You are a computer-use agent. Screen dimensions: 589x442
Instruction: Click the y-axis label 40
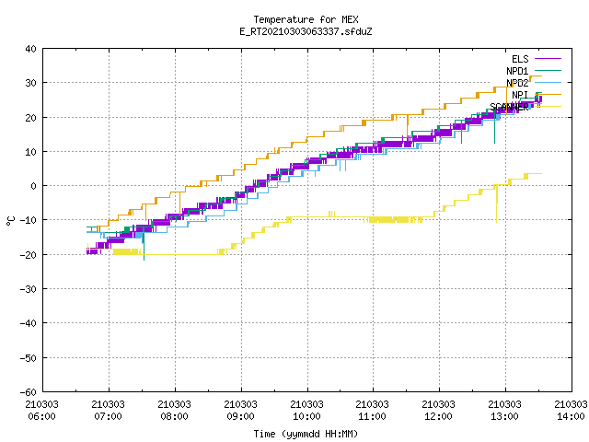pyautogui.click(x=30, y=49)
